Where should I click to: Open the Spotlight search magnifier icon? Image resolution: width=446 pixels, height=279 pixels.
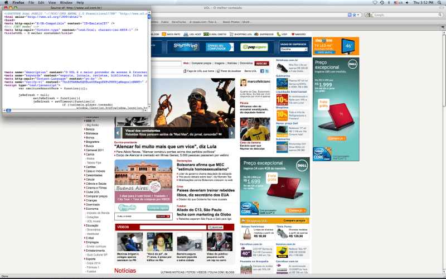pyautogui.click(x=440, y=3)
